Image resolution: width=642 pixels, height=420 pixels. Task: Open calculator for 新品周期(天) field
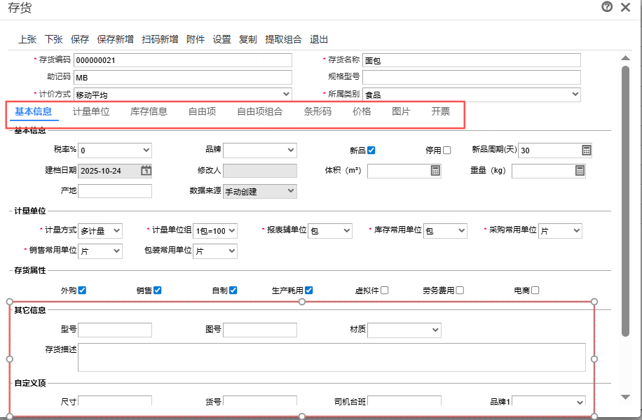pos(587,150)
